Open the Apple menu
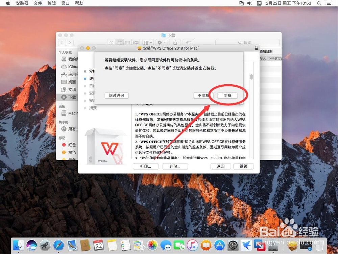 tap(8, 3)
